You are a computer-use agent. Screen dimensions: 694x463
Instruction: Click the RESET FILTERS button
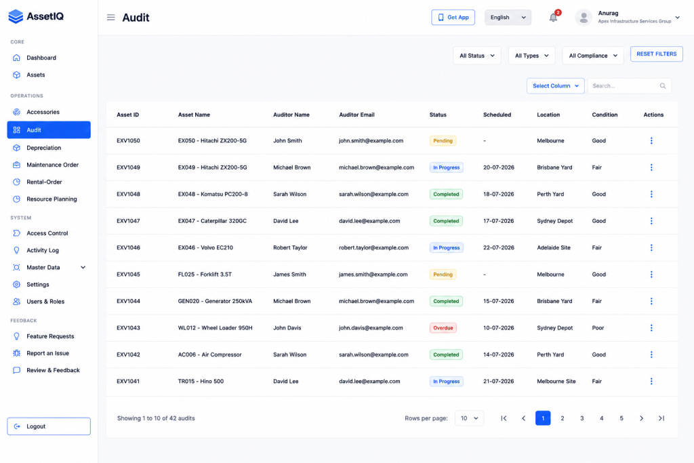(656, 54)
